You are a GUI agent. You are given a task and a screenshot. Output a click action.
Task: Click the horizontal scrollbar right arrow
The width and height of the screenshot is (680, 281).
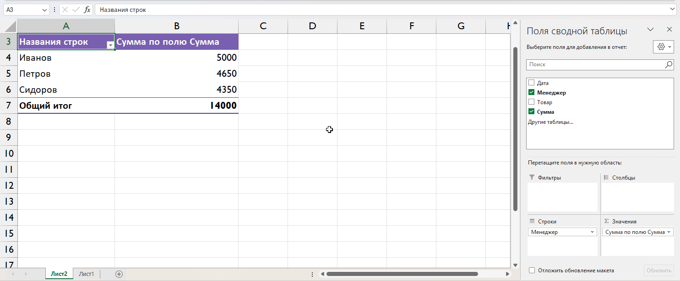(507, 274)
